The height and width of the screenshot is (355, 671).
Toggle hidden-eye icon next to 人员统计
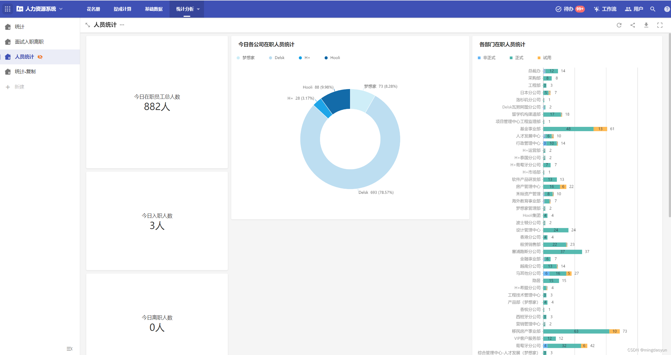pyautogui.click(x=40, y=57)
